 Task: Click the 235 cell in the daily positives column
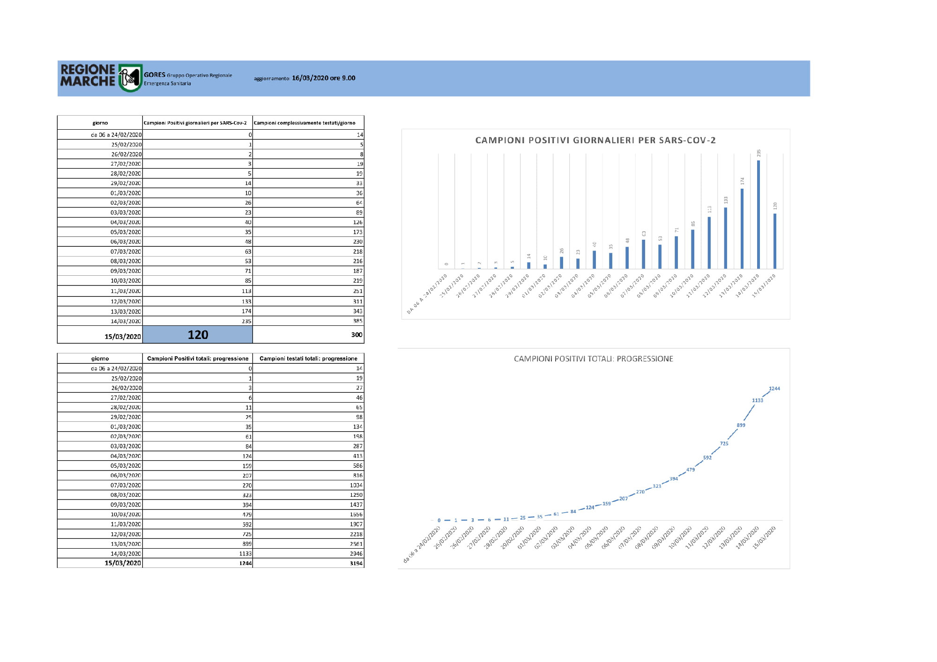point(198,321)
